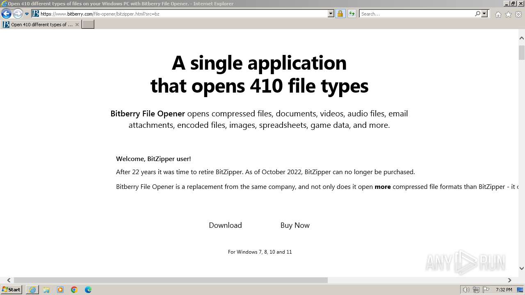Viewport: 525px width, 295px height.
Task: Click 'A single application' headline
Action: coord(259,63)
